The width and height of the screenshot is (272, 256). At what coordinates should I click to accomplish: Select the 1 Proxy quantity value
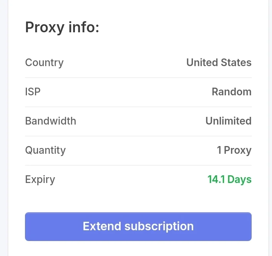[234, 150]
